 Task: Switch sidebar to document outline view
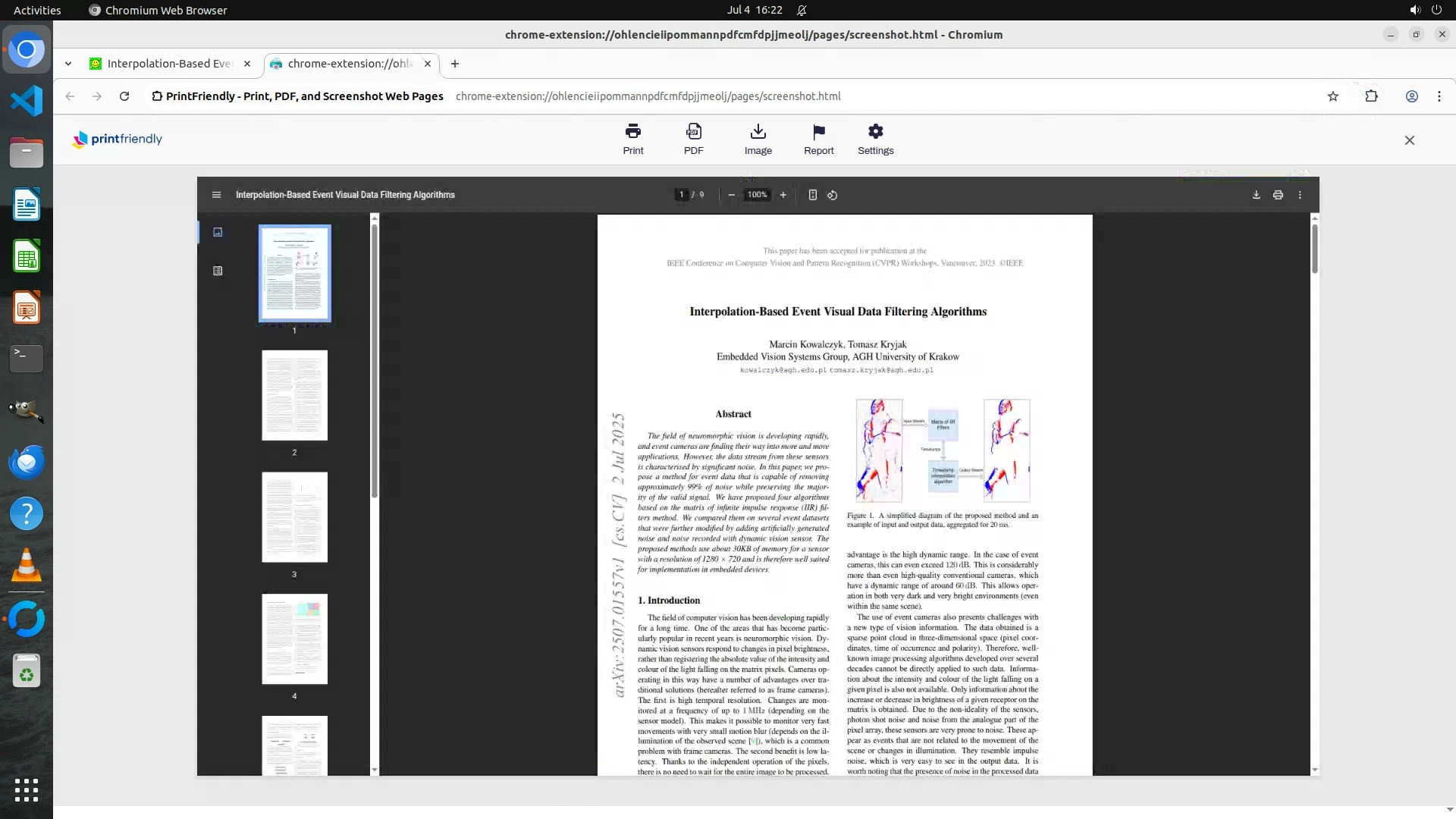(218, 271)
